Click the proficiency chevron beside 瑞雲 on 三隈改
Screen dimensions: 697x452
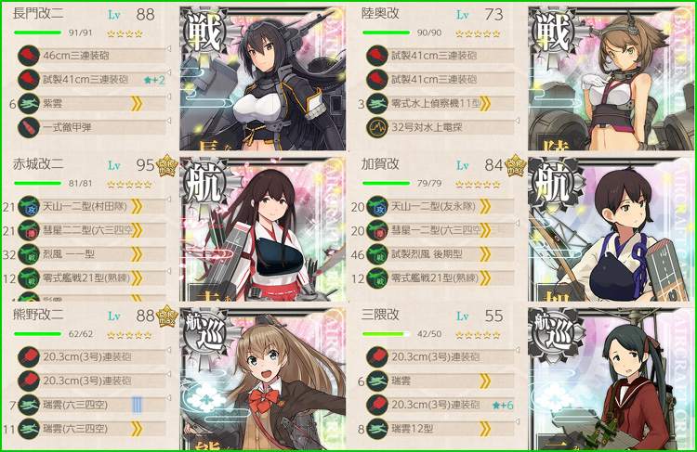click(x=485, y=381)
